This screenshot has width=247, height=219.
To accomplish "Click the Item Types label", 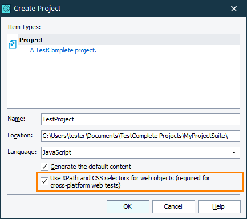I will click(24, 27).
